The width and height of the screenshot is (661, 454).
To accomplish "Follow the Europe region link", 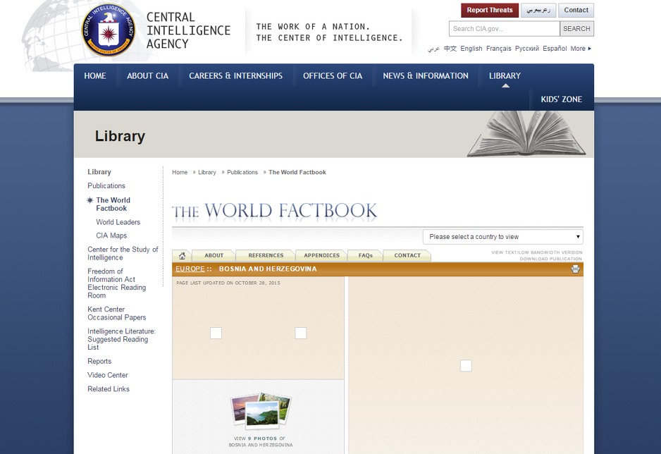I will click(190, 269).
